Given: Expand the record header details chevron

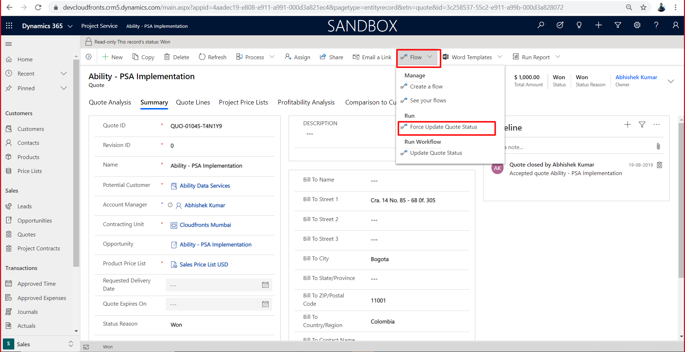Looking at the screenshot, I should click(671, 81).
